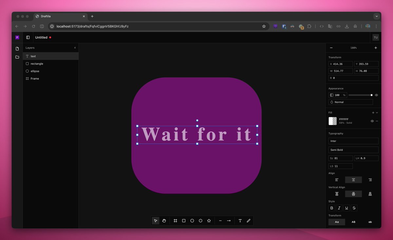Click the opacity slider handle
393x240 pixels.
(x=371, y=95)
